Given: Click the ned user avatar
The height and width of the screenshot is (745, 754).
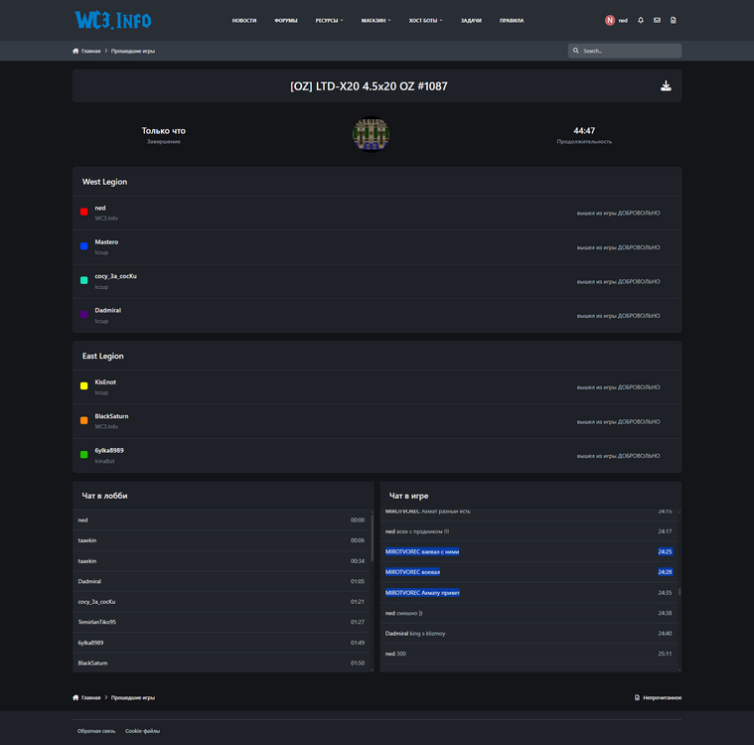Looking at the screenshot, I should [610, 20].
